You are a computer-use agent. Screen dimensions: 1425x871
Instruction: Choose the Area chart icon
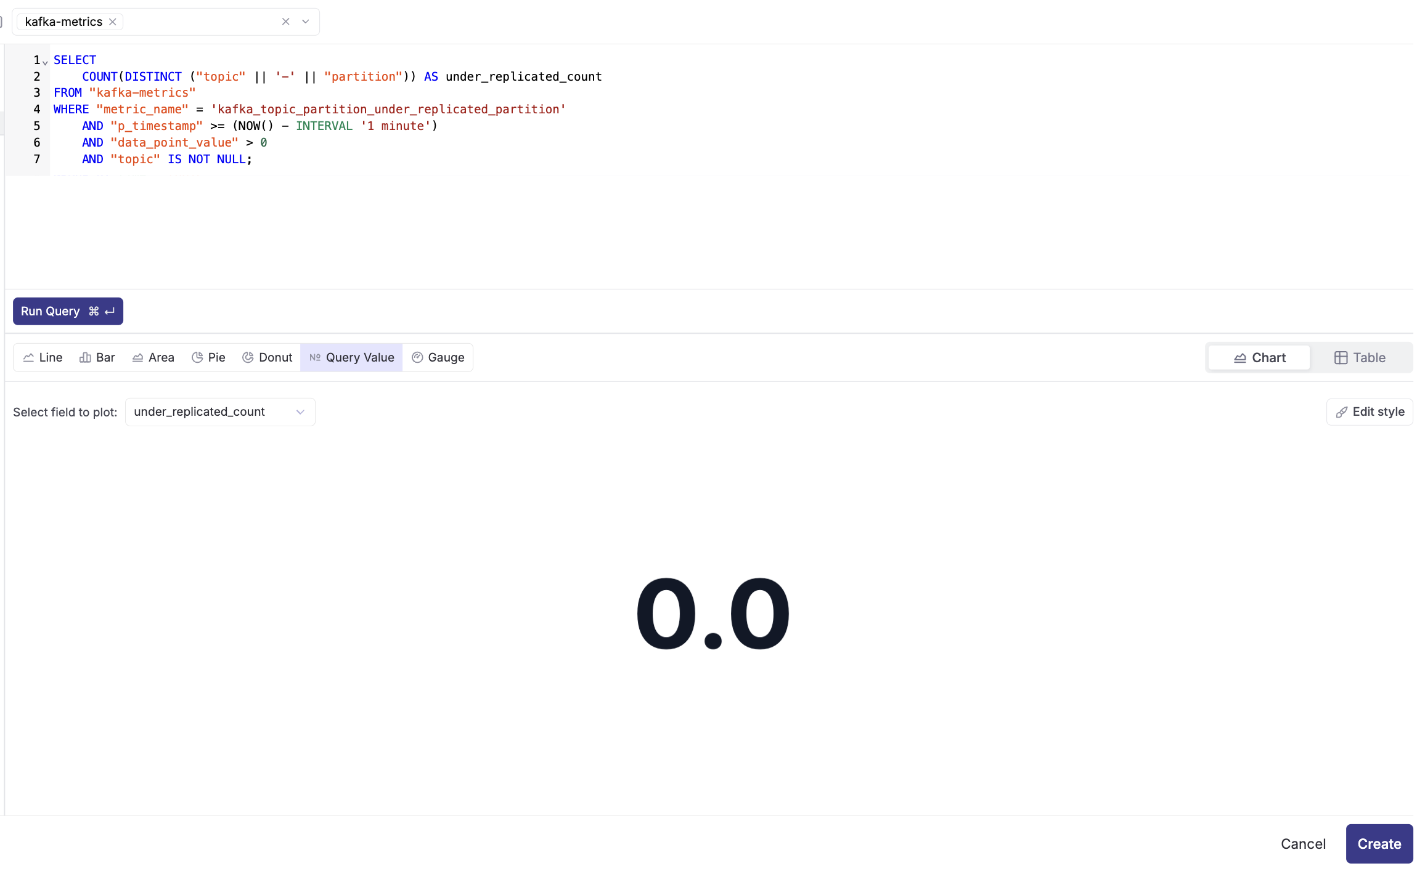(x=137, y=357)
